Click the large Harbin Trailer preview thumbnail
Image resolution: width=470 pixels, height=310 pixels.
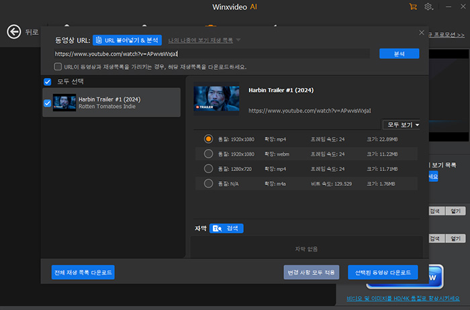[x=216, y=99]
